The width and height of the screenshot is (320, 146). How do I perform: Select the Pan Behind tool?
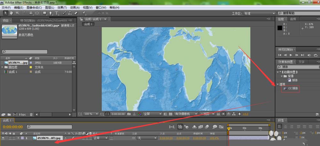(37, 13)
